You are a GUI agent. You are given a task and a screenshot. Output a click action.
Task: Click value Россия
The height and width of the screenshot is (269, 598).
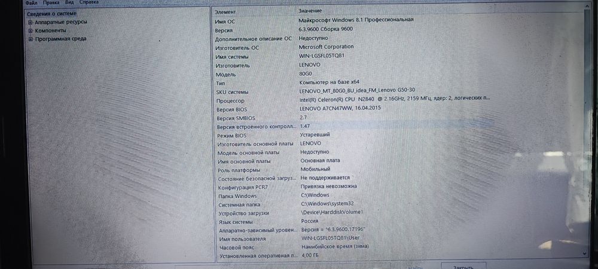[x=310, y=221]
